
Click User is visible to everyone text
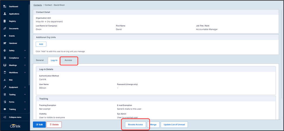(x=52, y=117)
